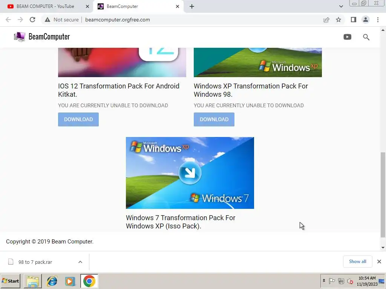Share this page icon in address bar
386x289 pixels.
[x=326, y=20]
